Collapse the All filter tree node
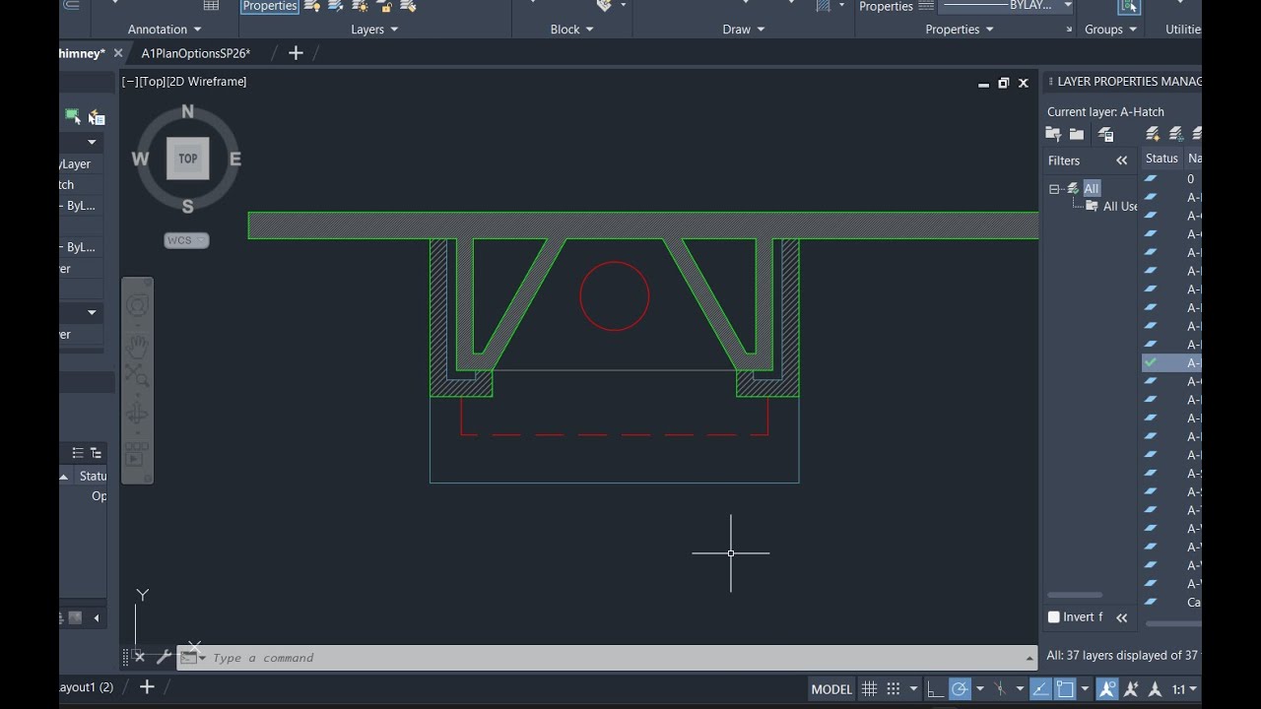 point(1054,189)
